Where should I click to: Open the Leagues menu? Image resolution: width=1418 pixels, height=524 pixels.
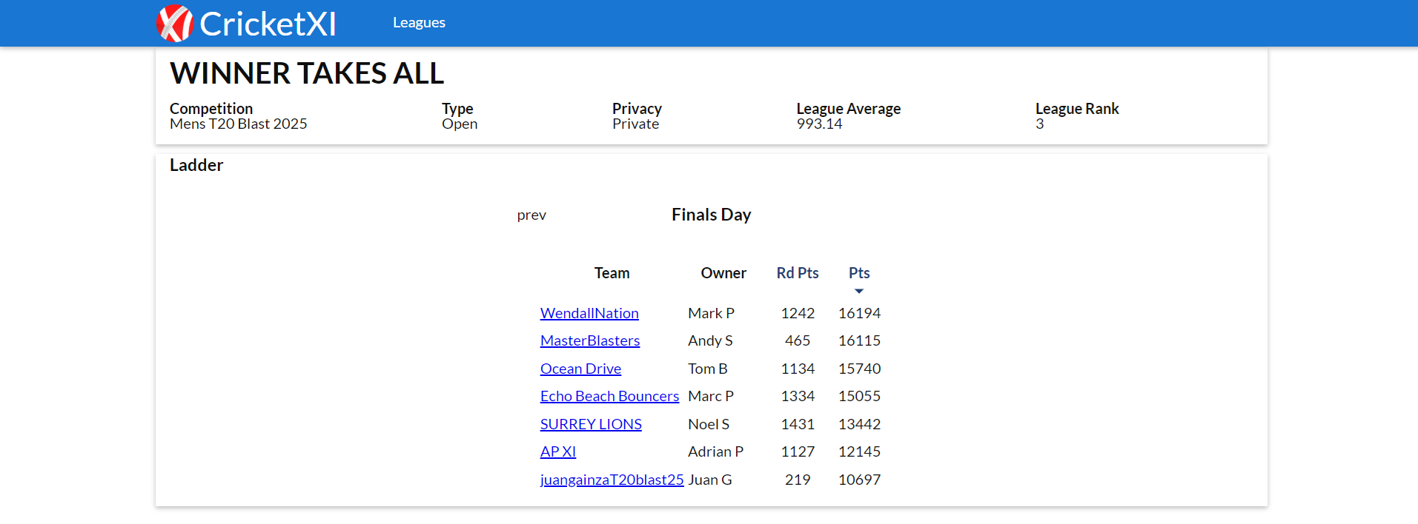click(419, 23)
